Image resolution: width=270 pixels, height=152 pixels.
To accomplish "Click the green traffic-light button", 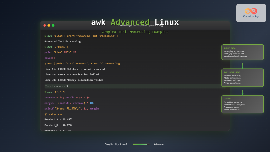I will pos(53,25).
